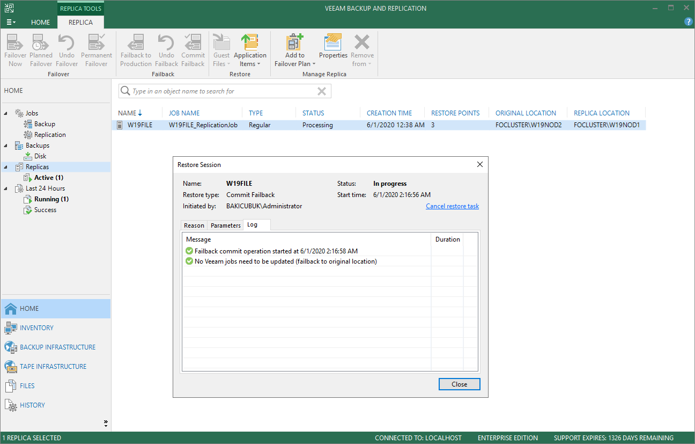The height and width of the screenshot is (444, 695).
Task: Open the HISTORY navigation view
Action: coord(55,405)
